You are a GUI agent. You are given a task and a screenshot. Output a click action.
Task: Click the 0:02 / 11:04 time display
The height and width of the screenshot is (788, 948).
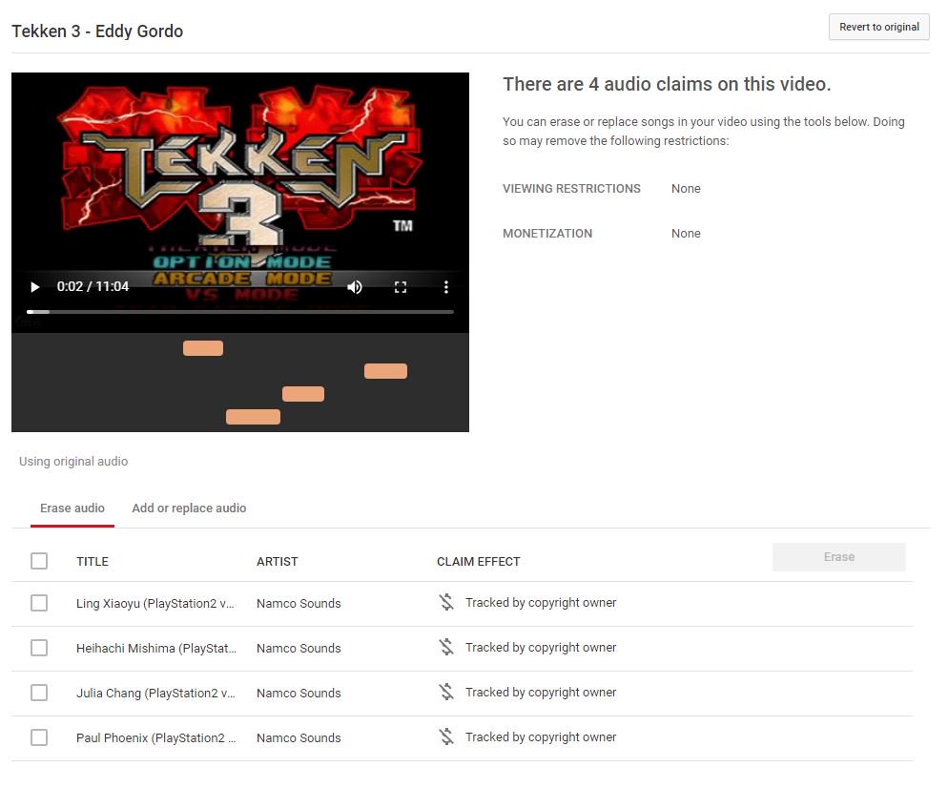click(x=93, y=286)
